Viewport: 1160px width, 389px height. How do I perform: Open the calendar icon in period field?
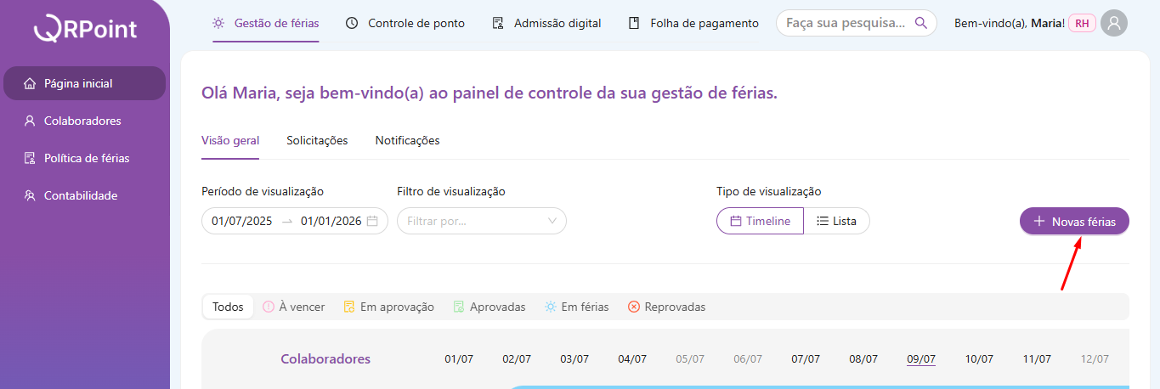pyautogui.click(x=372, y=221)
